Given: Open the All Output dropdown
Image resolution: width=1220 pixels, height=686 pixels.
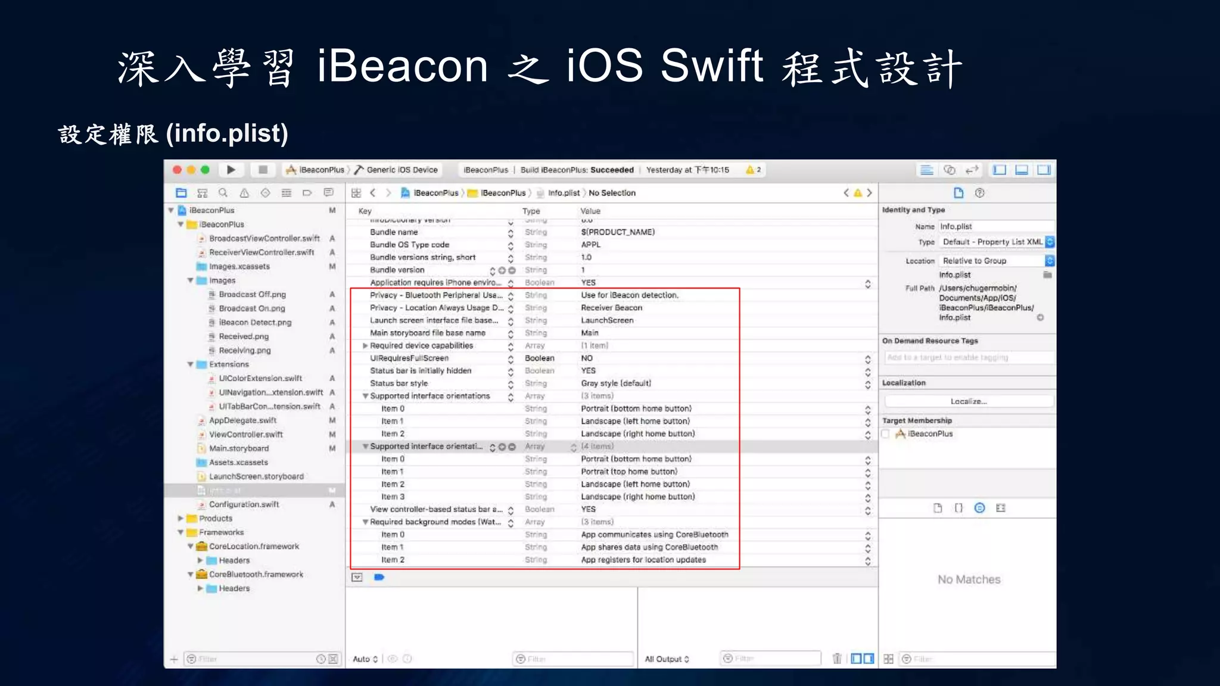Looking at the screenshot, I should 667,659.
